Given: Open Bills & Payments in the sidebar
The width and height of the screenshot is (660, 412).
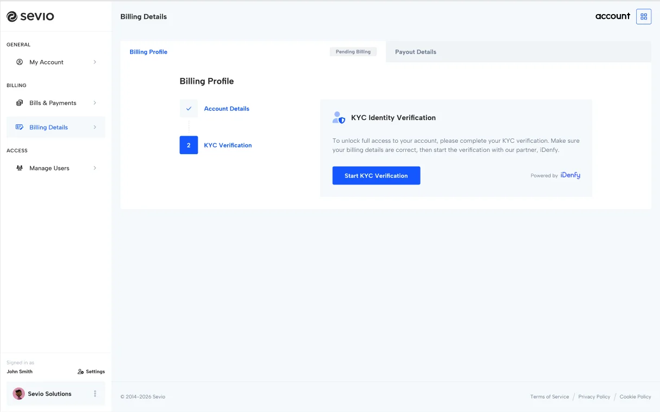Looking at the screenshot, I should pyautogui.click(x=56, y=103).
